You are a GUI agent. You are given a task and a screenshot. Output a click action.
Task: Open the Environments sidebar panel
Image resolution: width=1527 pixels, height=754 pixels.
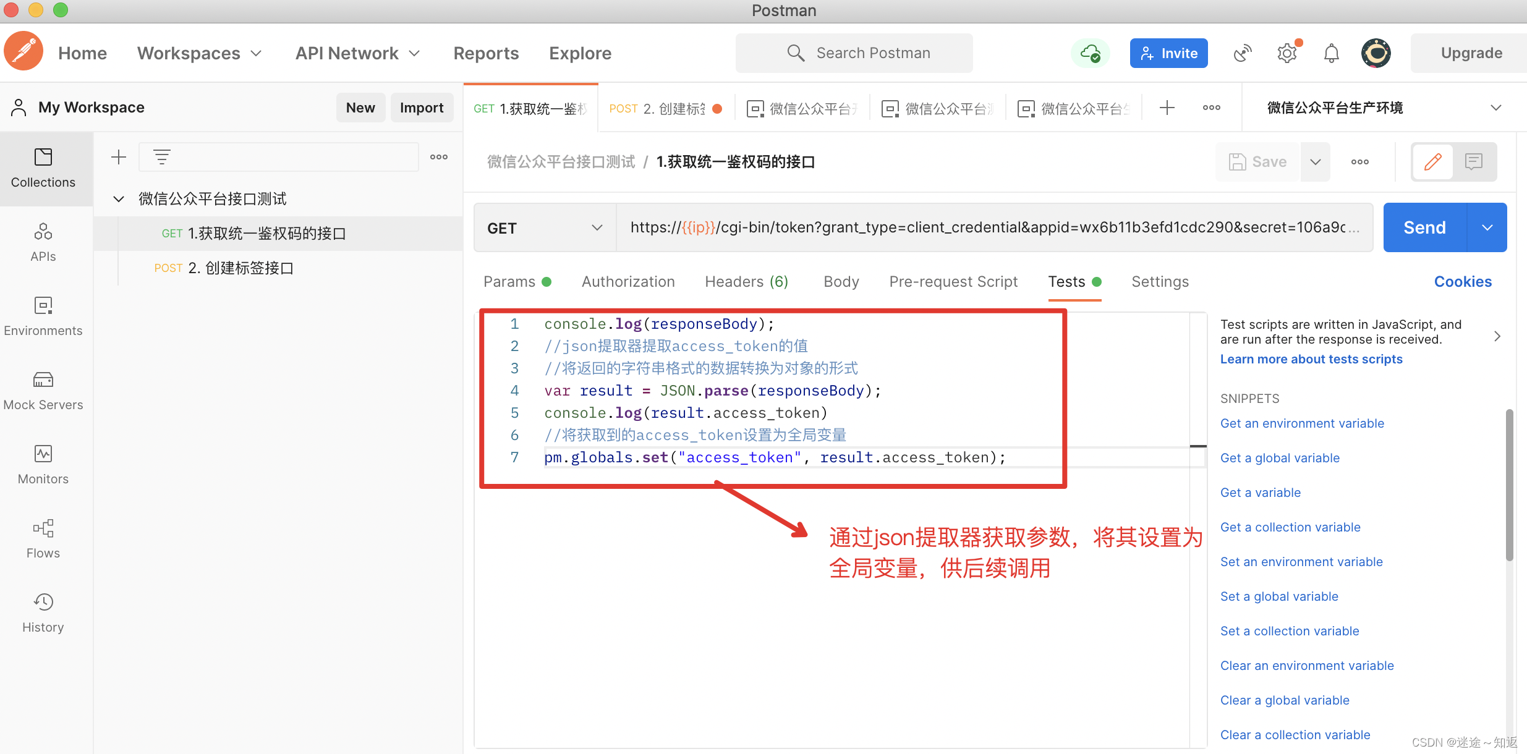point(43,316)
